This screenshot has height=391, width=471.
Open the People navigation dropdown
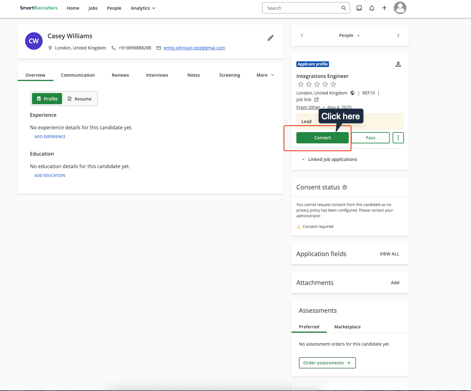point(350,35)
